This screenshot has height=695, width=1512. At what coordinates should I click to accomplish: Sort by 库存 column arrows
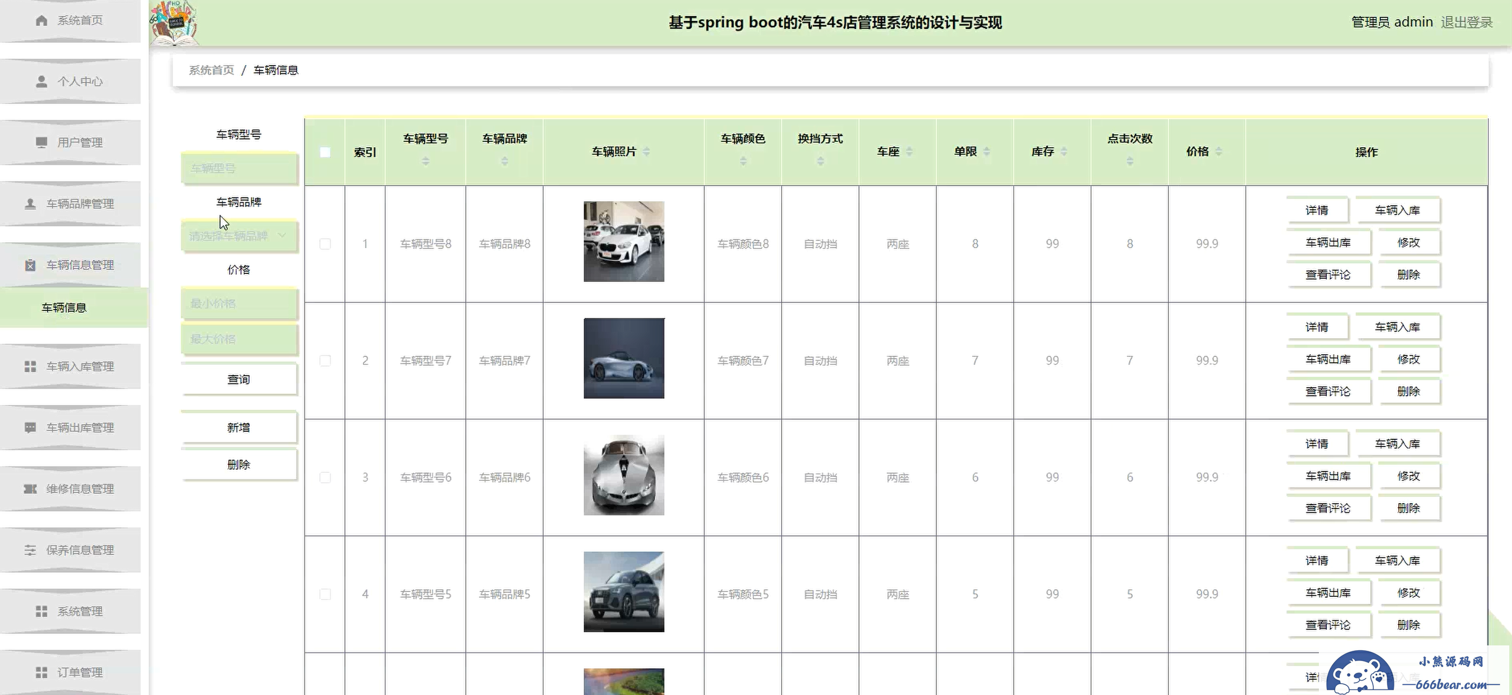click(x=1064, y=152)
